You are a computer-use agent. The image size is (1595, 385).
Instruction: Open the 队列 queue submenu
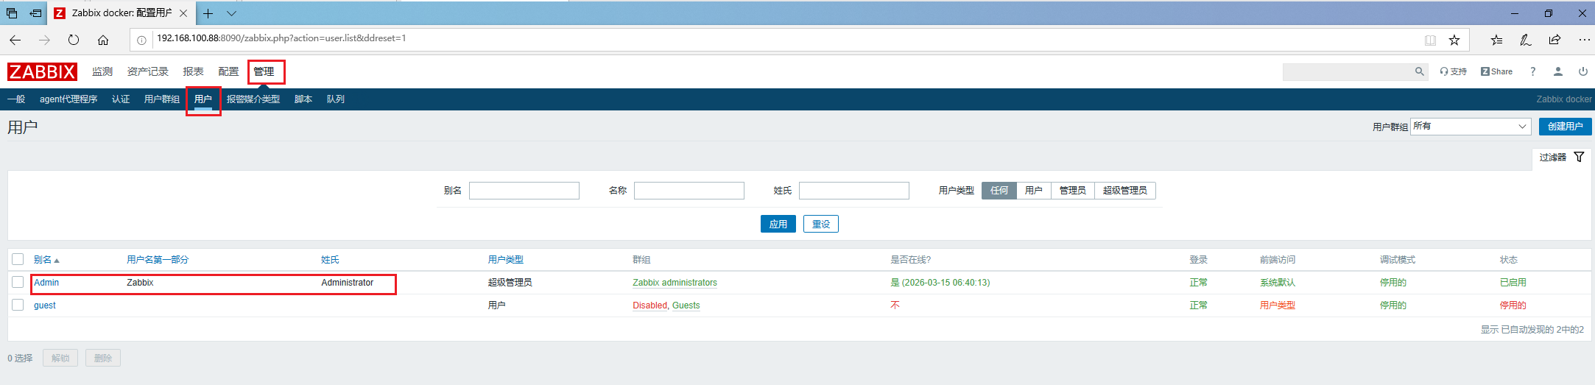[x=336, y=99]
